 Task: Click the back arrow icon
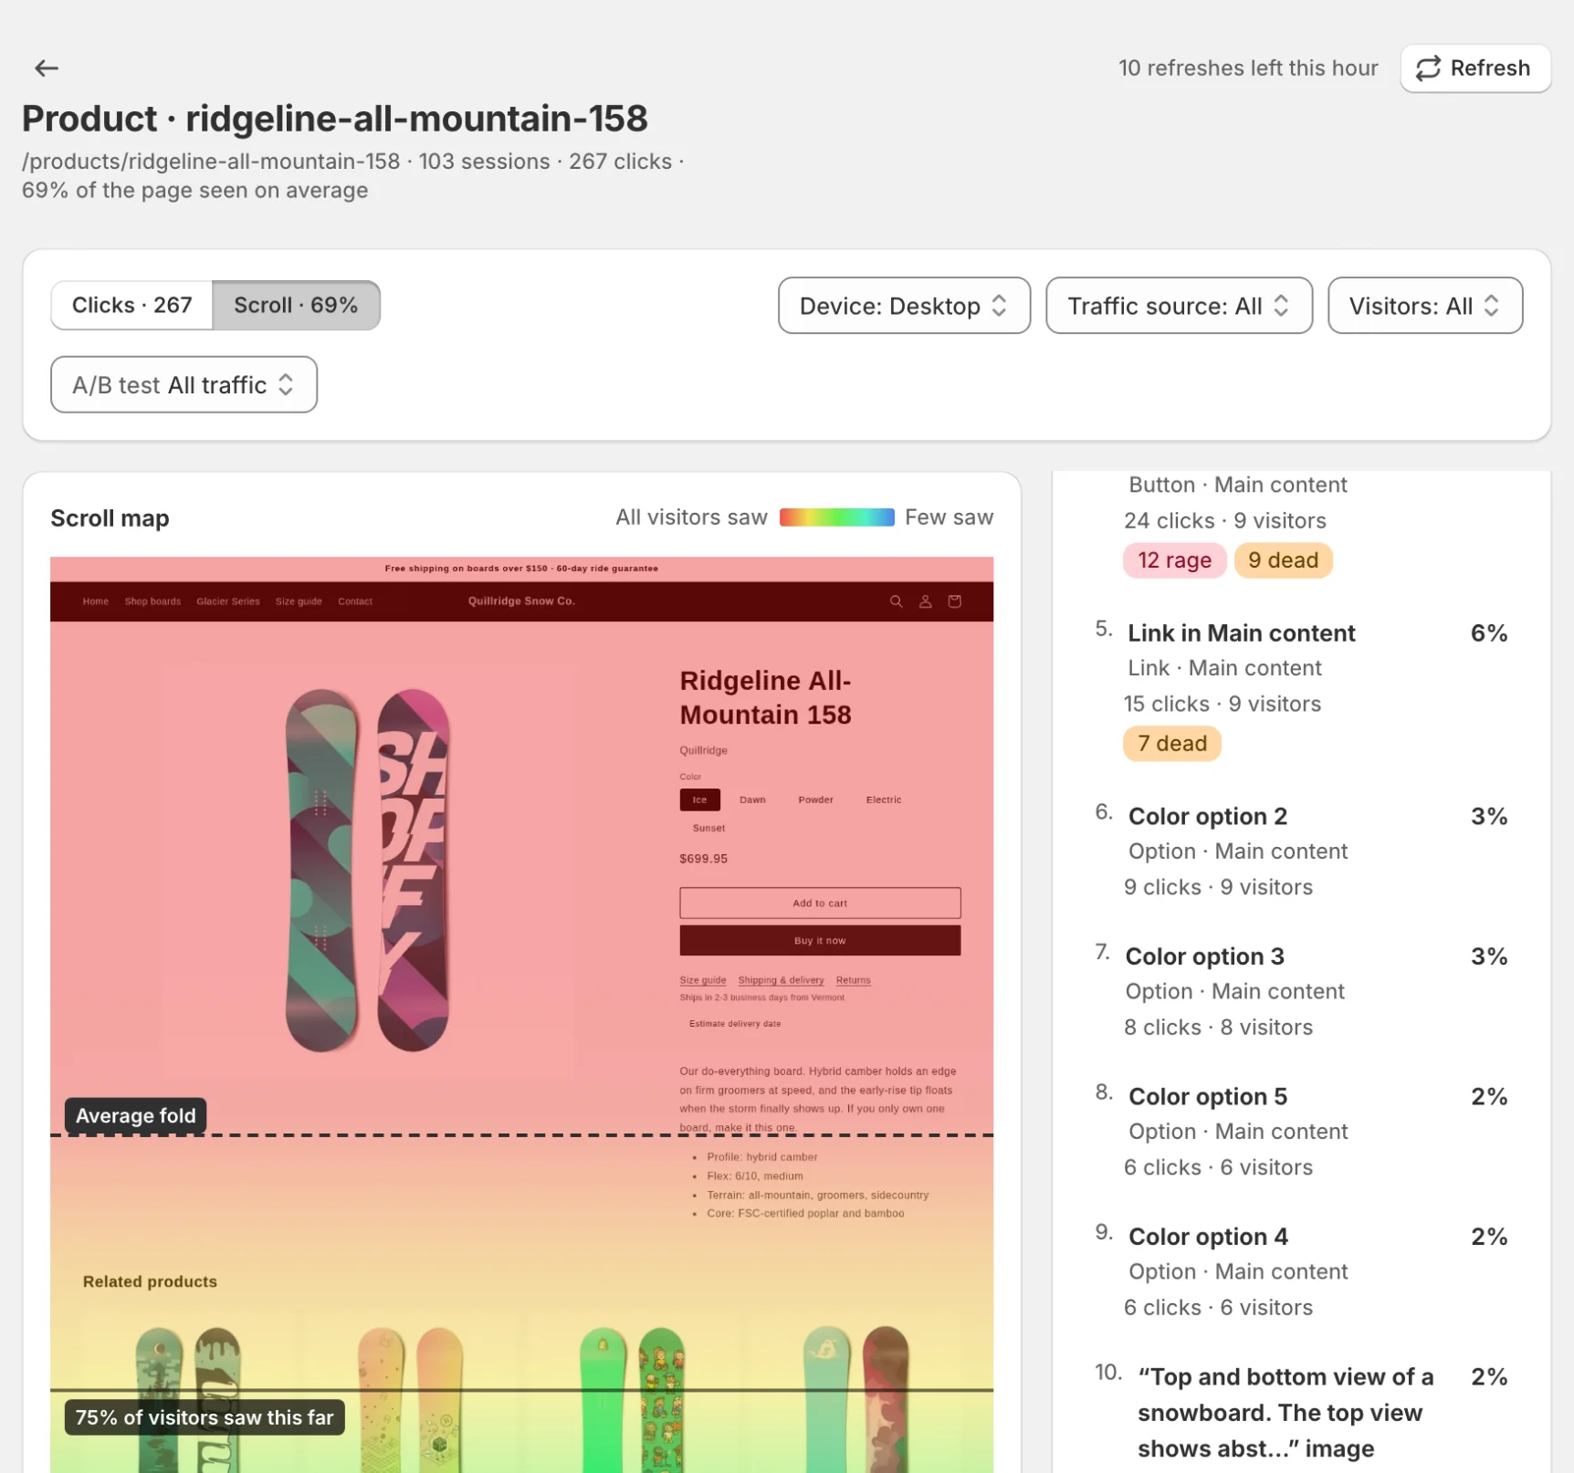(47, 68)
